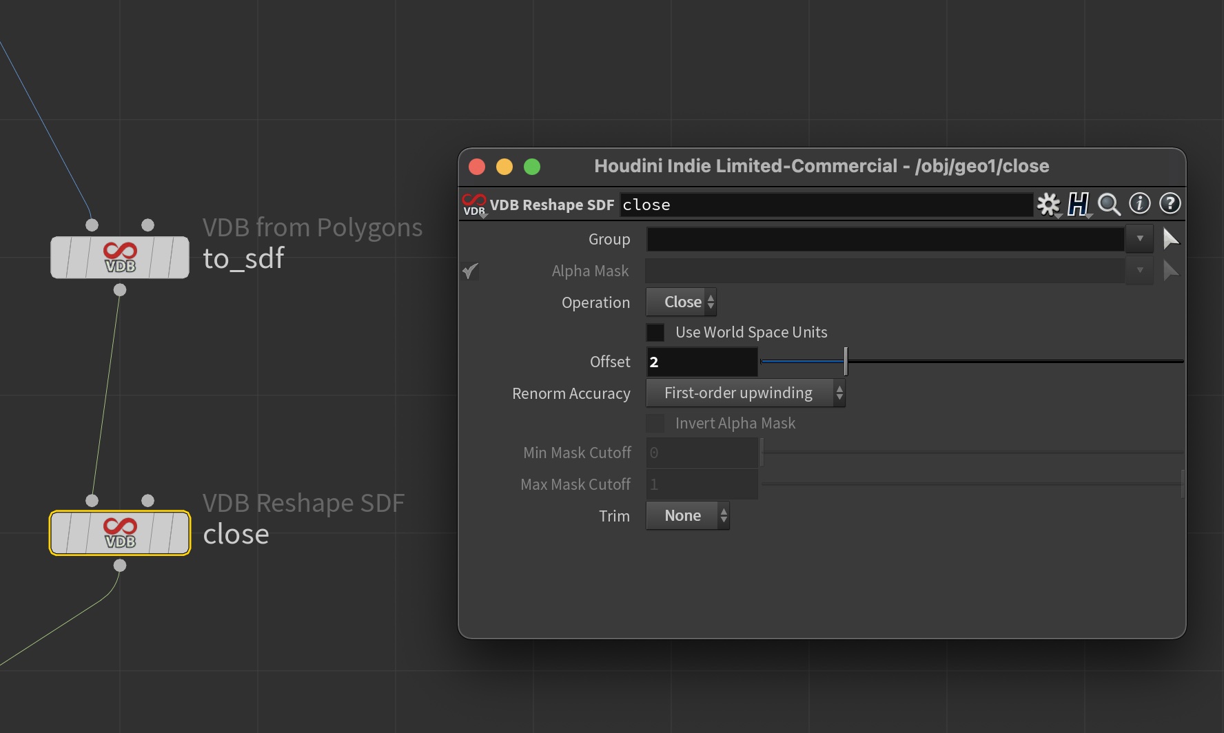Click the Renorm Accuracy parameter label
Image resolution: width=1224 pixels, height=733 pixels.
click(x=571, y=393)
